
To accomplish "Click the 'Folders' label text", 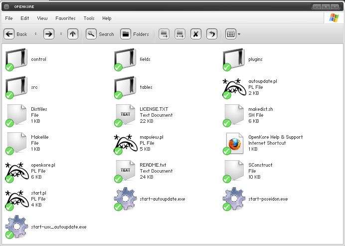I will click(x=141, y=34).
